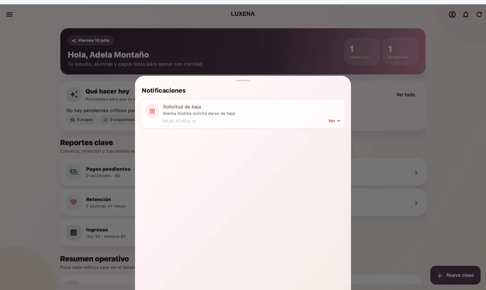486x290 pixels.
Task: Click Ver todo link
Action: [x=406, y=95]
